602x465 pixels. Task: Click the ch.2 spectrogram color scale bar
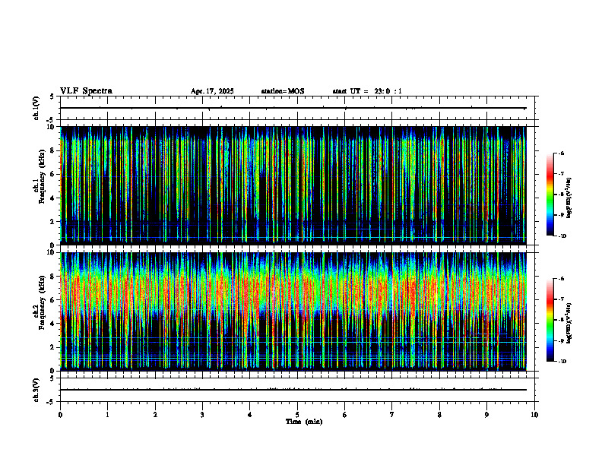pos(550,320)
